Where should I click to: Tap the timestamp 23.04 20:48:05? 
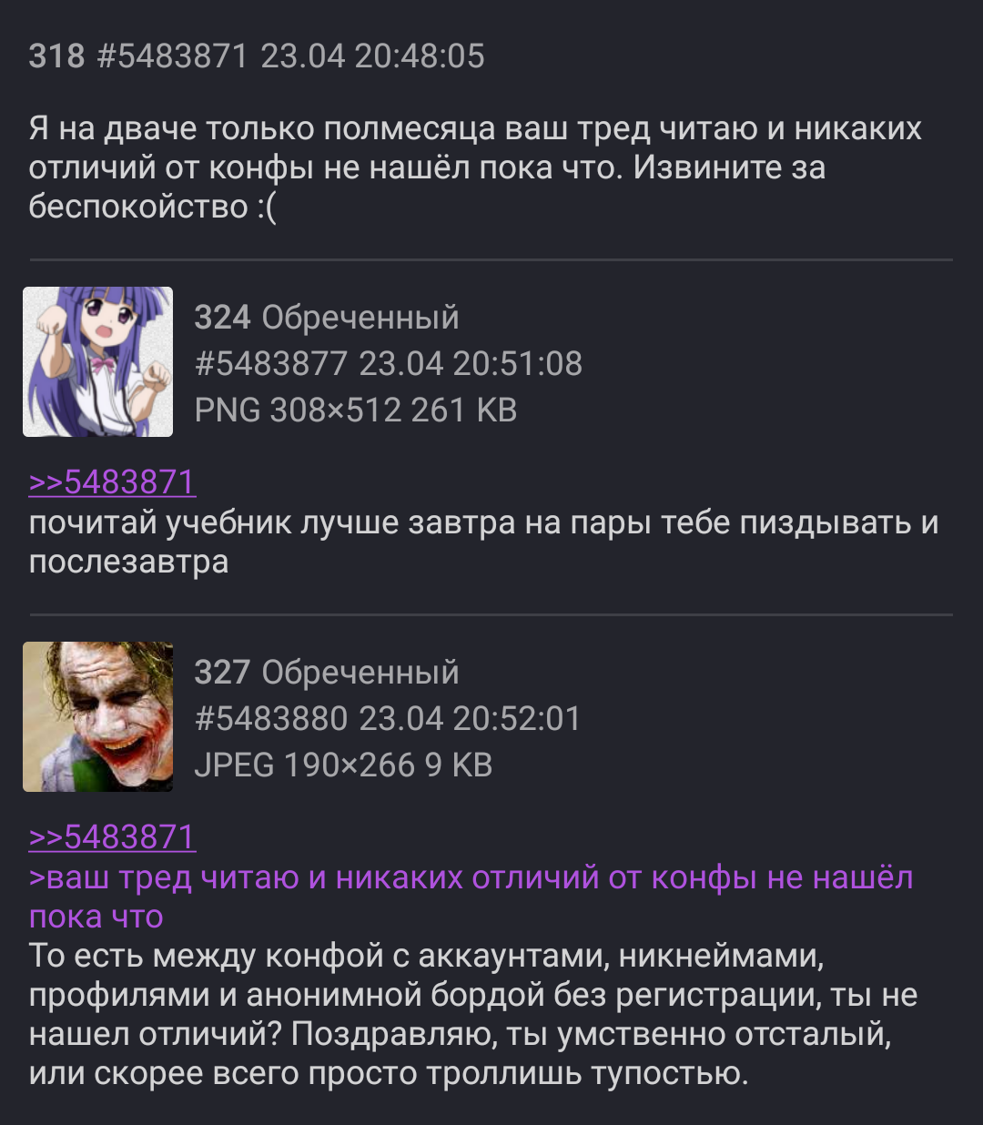coord(373,56)
